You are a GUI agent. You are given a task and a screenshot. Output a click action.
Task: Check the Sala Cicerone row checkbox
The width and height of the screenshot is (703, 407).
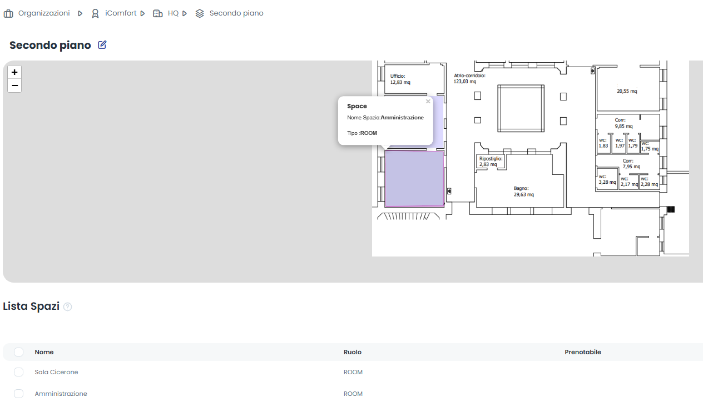pyautogui.click(x=18, y=372)
